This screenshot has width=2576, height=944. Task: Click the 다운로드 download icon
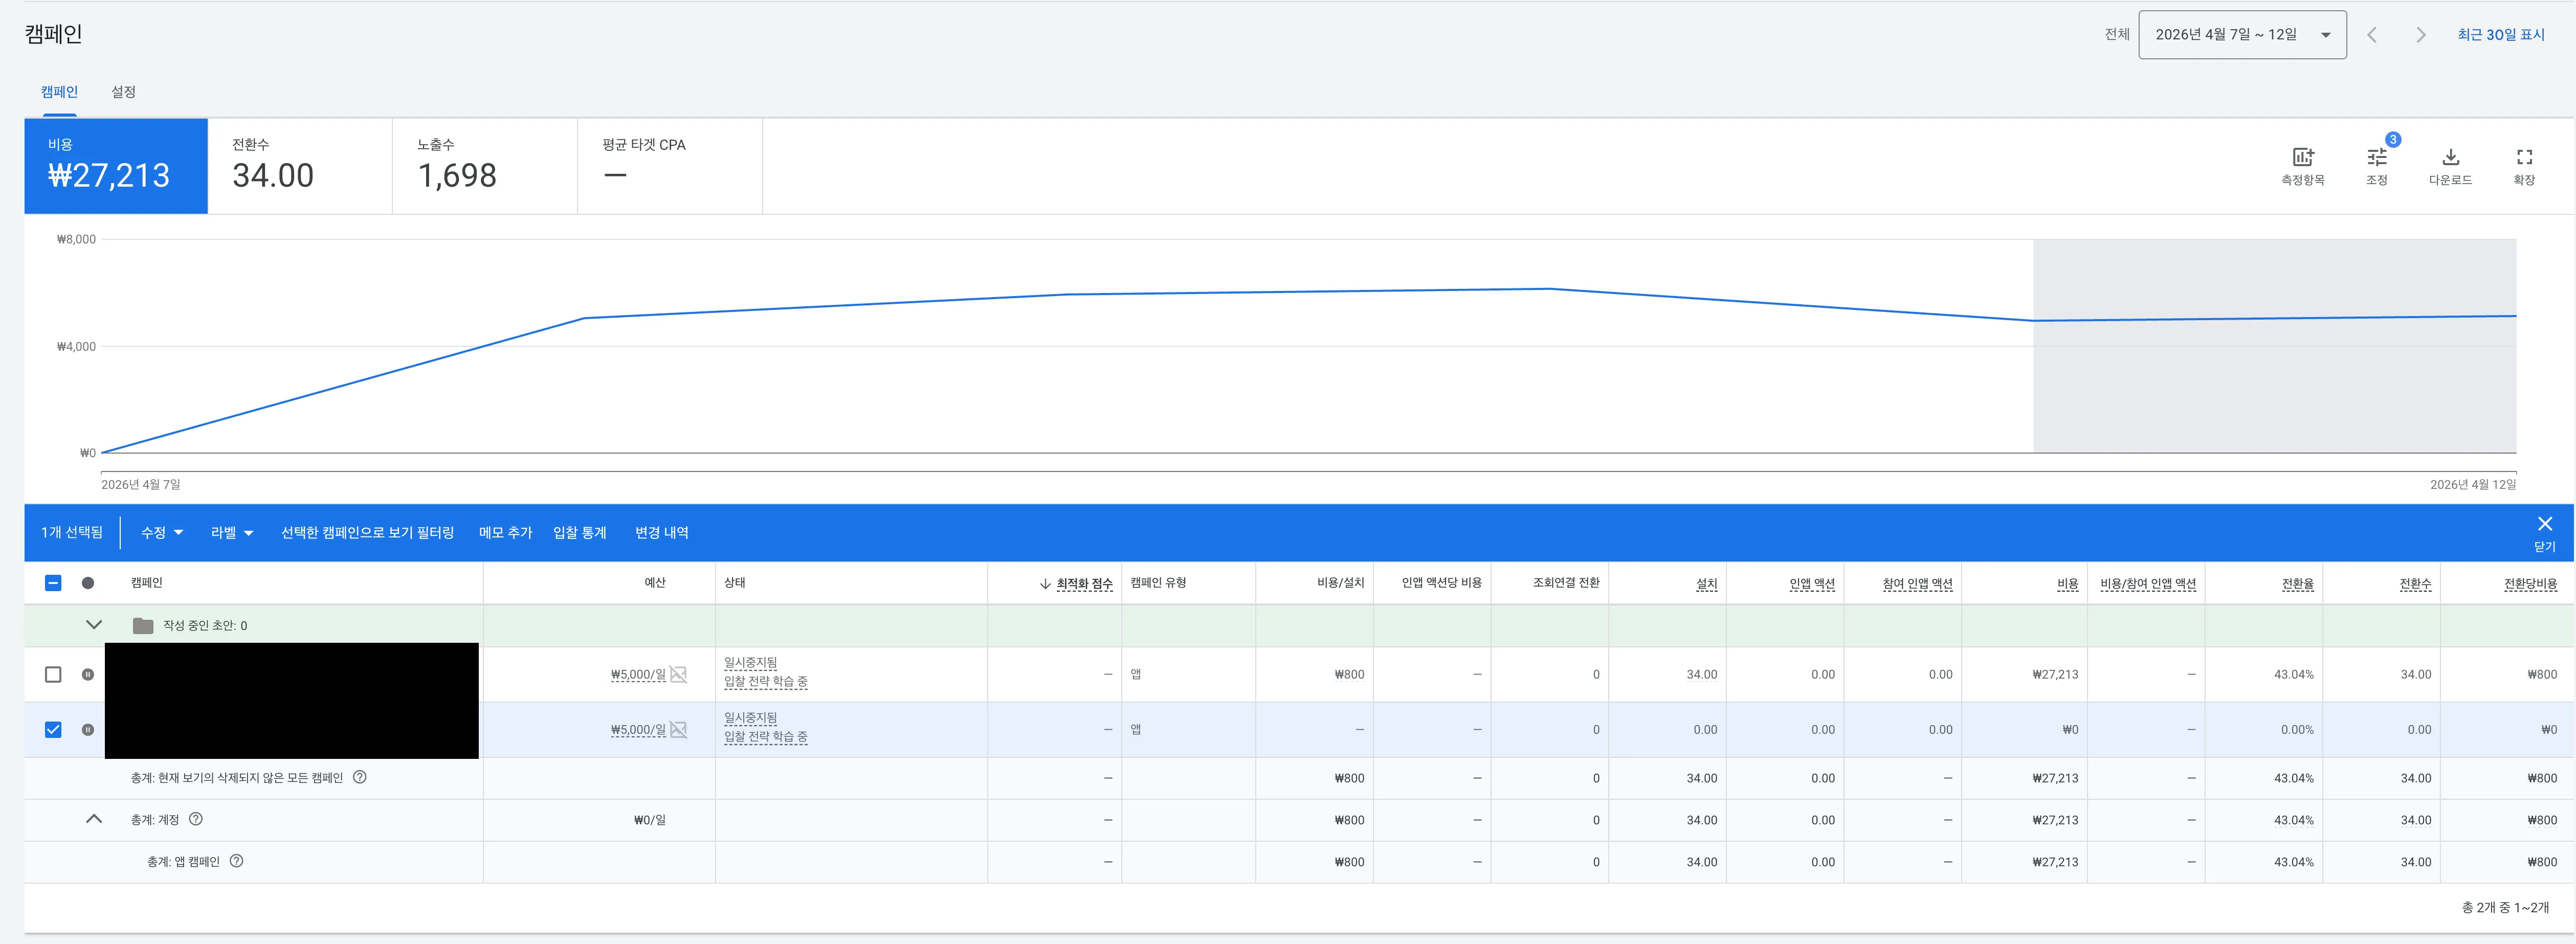click(2450, 158)
